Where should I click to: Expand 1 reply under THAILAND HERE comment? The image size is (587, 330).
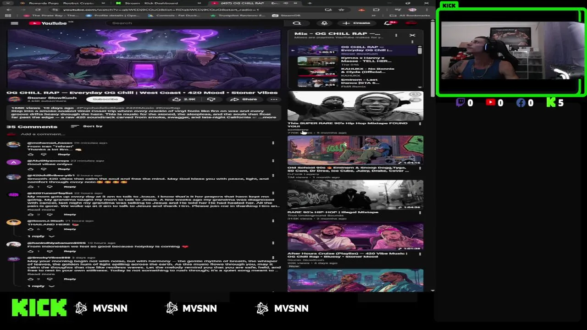click(x=40, y=236)
